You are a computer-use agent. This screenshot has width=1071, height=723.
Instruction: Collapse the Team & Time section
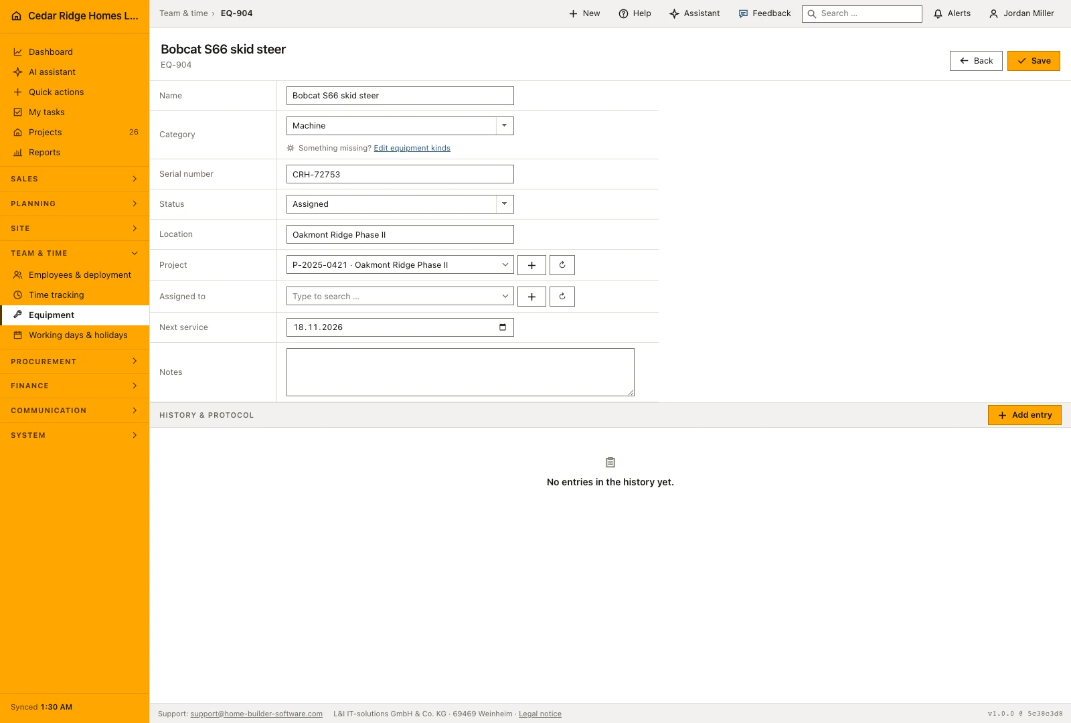coord(75,253)
